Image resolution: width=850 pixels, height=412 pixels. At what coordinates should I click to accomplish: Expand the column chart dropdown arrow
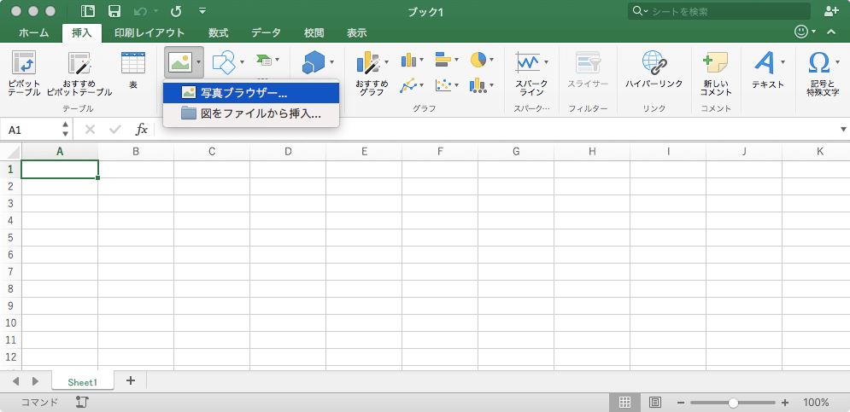421,60
